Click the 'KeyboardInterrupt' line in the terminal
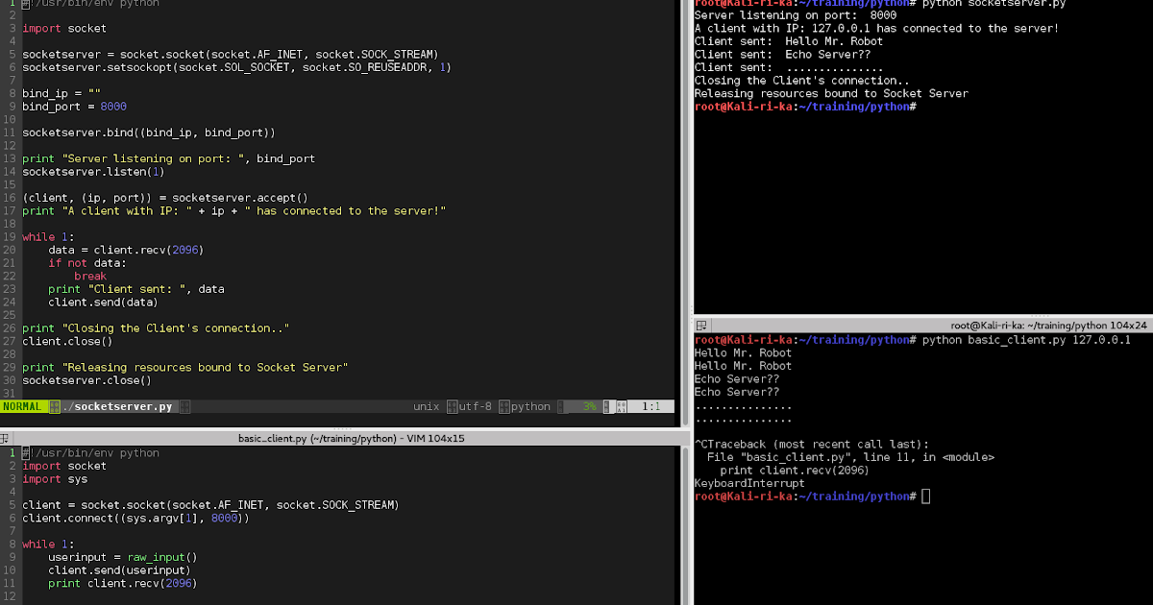 point(749,483)
